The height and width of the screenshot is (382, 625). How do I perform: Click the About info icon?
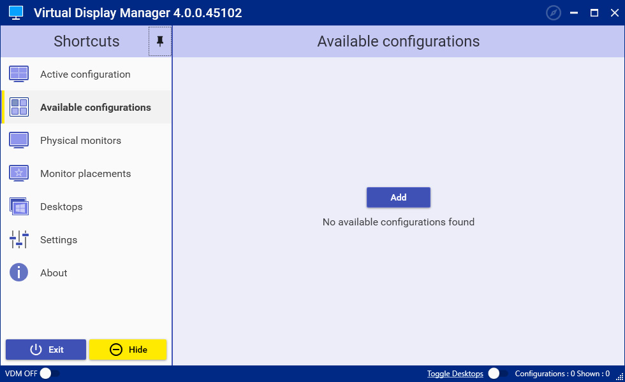(x=18, y=272)
